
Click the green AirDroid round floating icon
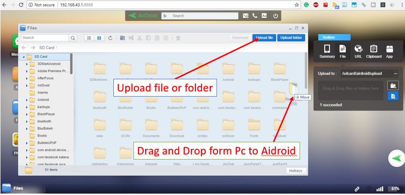(x=397, y=159)
